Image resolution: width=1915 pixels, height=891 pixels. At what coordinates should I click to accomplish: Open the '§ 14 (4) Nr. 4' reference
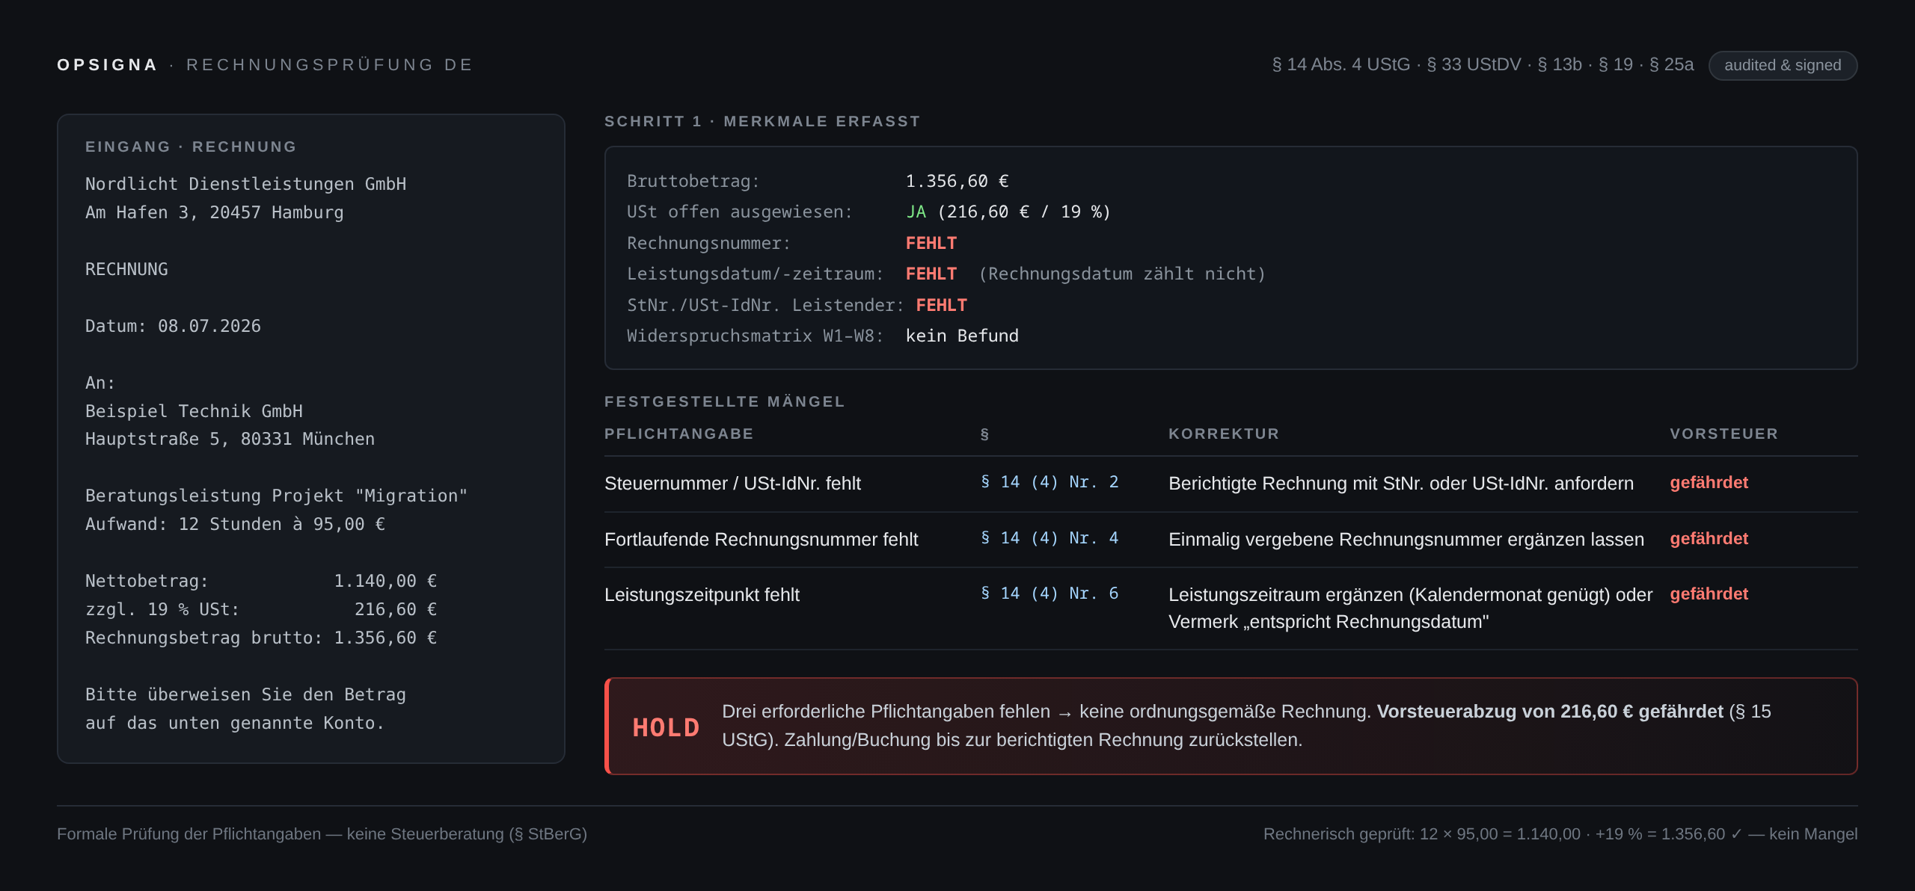point(1050,538)
